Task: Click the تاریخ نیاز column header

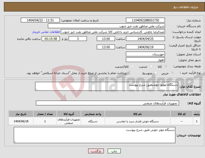Action: coord(21,114)
